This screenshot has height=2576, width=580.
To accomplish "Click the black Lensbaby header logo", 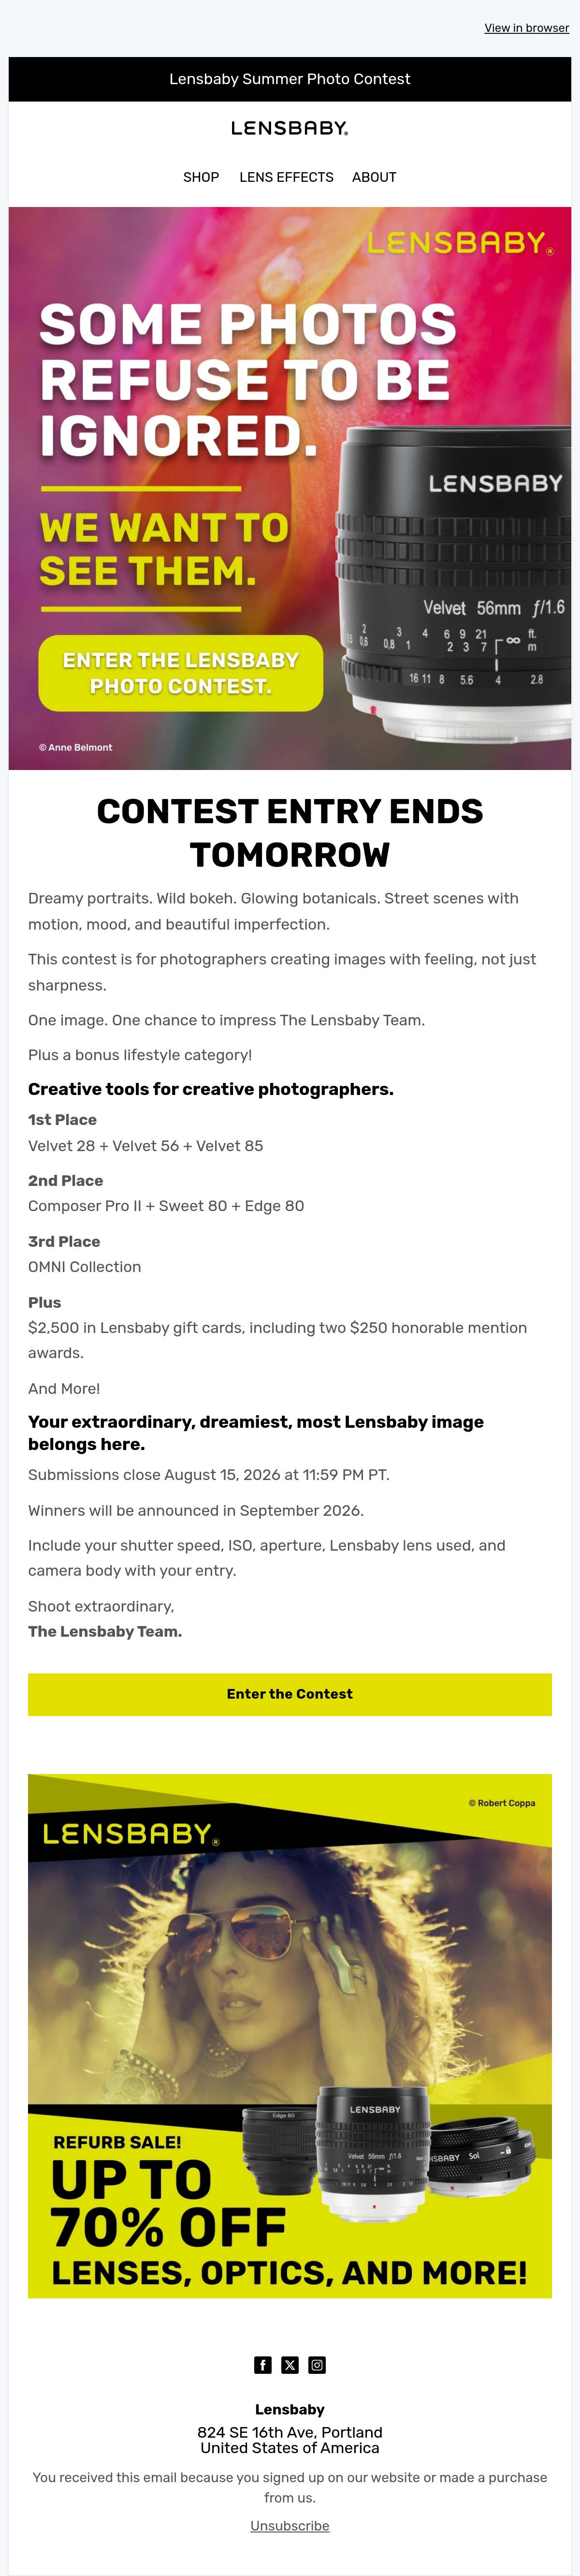I will (290, 128).
